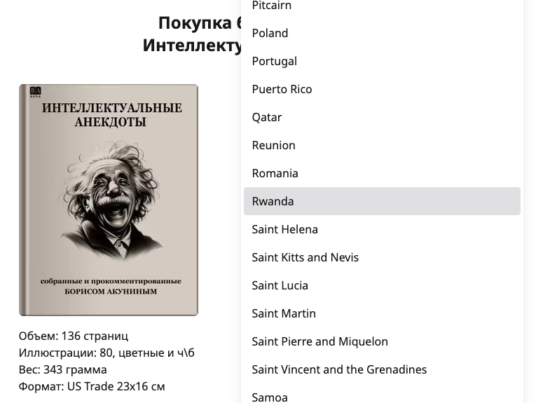The width and height of the screenshot is (550, 403).
Task: Select Romania from the list
Action: tap(382, 173)
